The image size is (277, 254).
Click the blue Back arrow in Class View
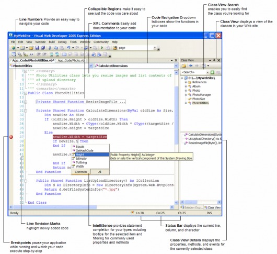(191, 66)
